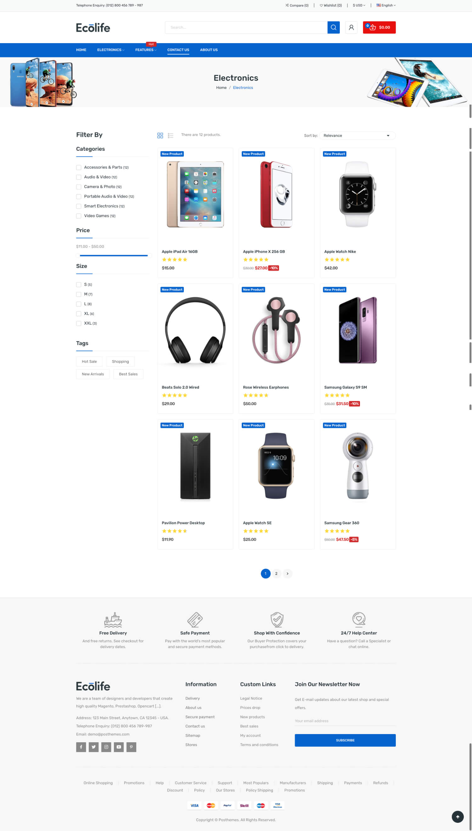Open the Electronics navigation menu
Viewport: 472px width, 831px height.
[110, 50]
